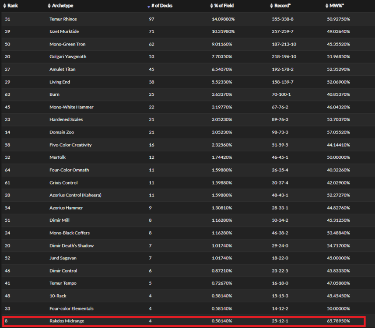Screen dimensions: 375x328
Task: Choose the Amulet Titan archetype
Action: 61,69
